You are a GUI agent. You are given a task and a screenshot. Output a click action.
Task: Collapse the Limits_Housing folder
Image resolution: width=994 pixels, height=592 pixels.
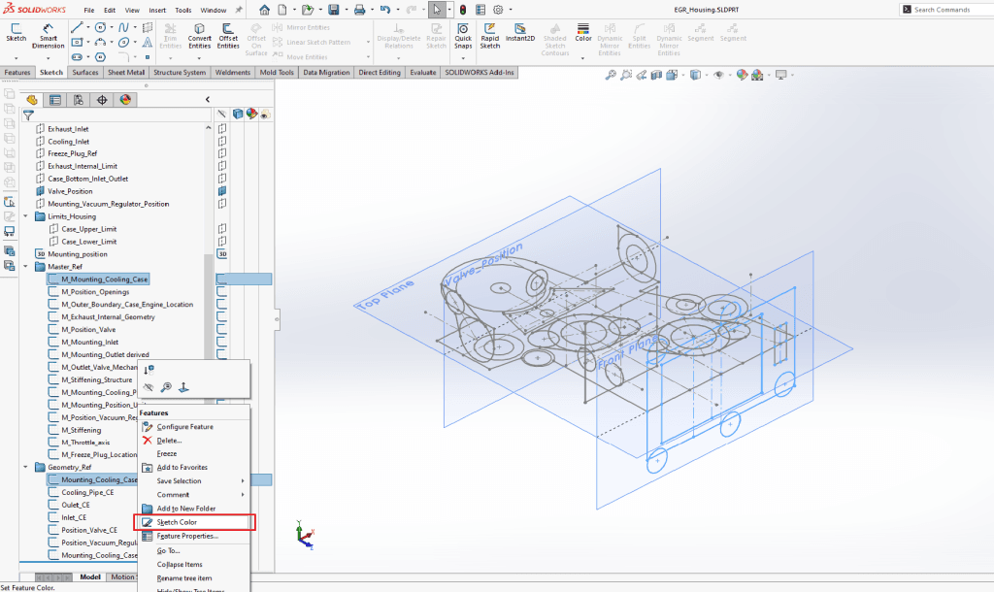[26, 216]
